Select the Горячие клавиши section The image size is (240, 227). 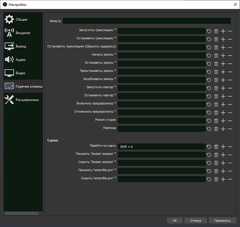click(x=23, y=86)
